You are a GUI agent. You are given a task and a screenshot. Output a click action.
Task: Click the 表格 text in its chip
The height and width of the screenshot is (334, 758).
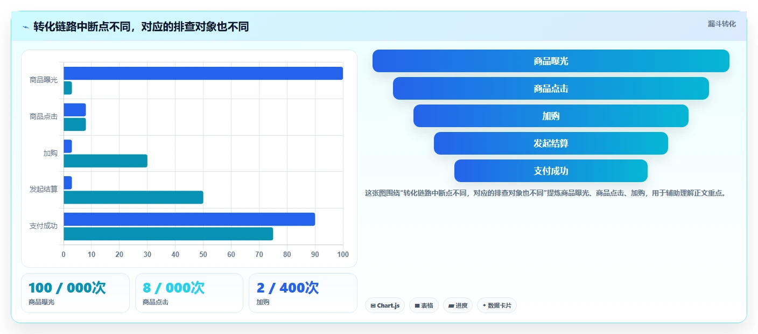(x=427, y=305)
